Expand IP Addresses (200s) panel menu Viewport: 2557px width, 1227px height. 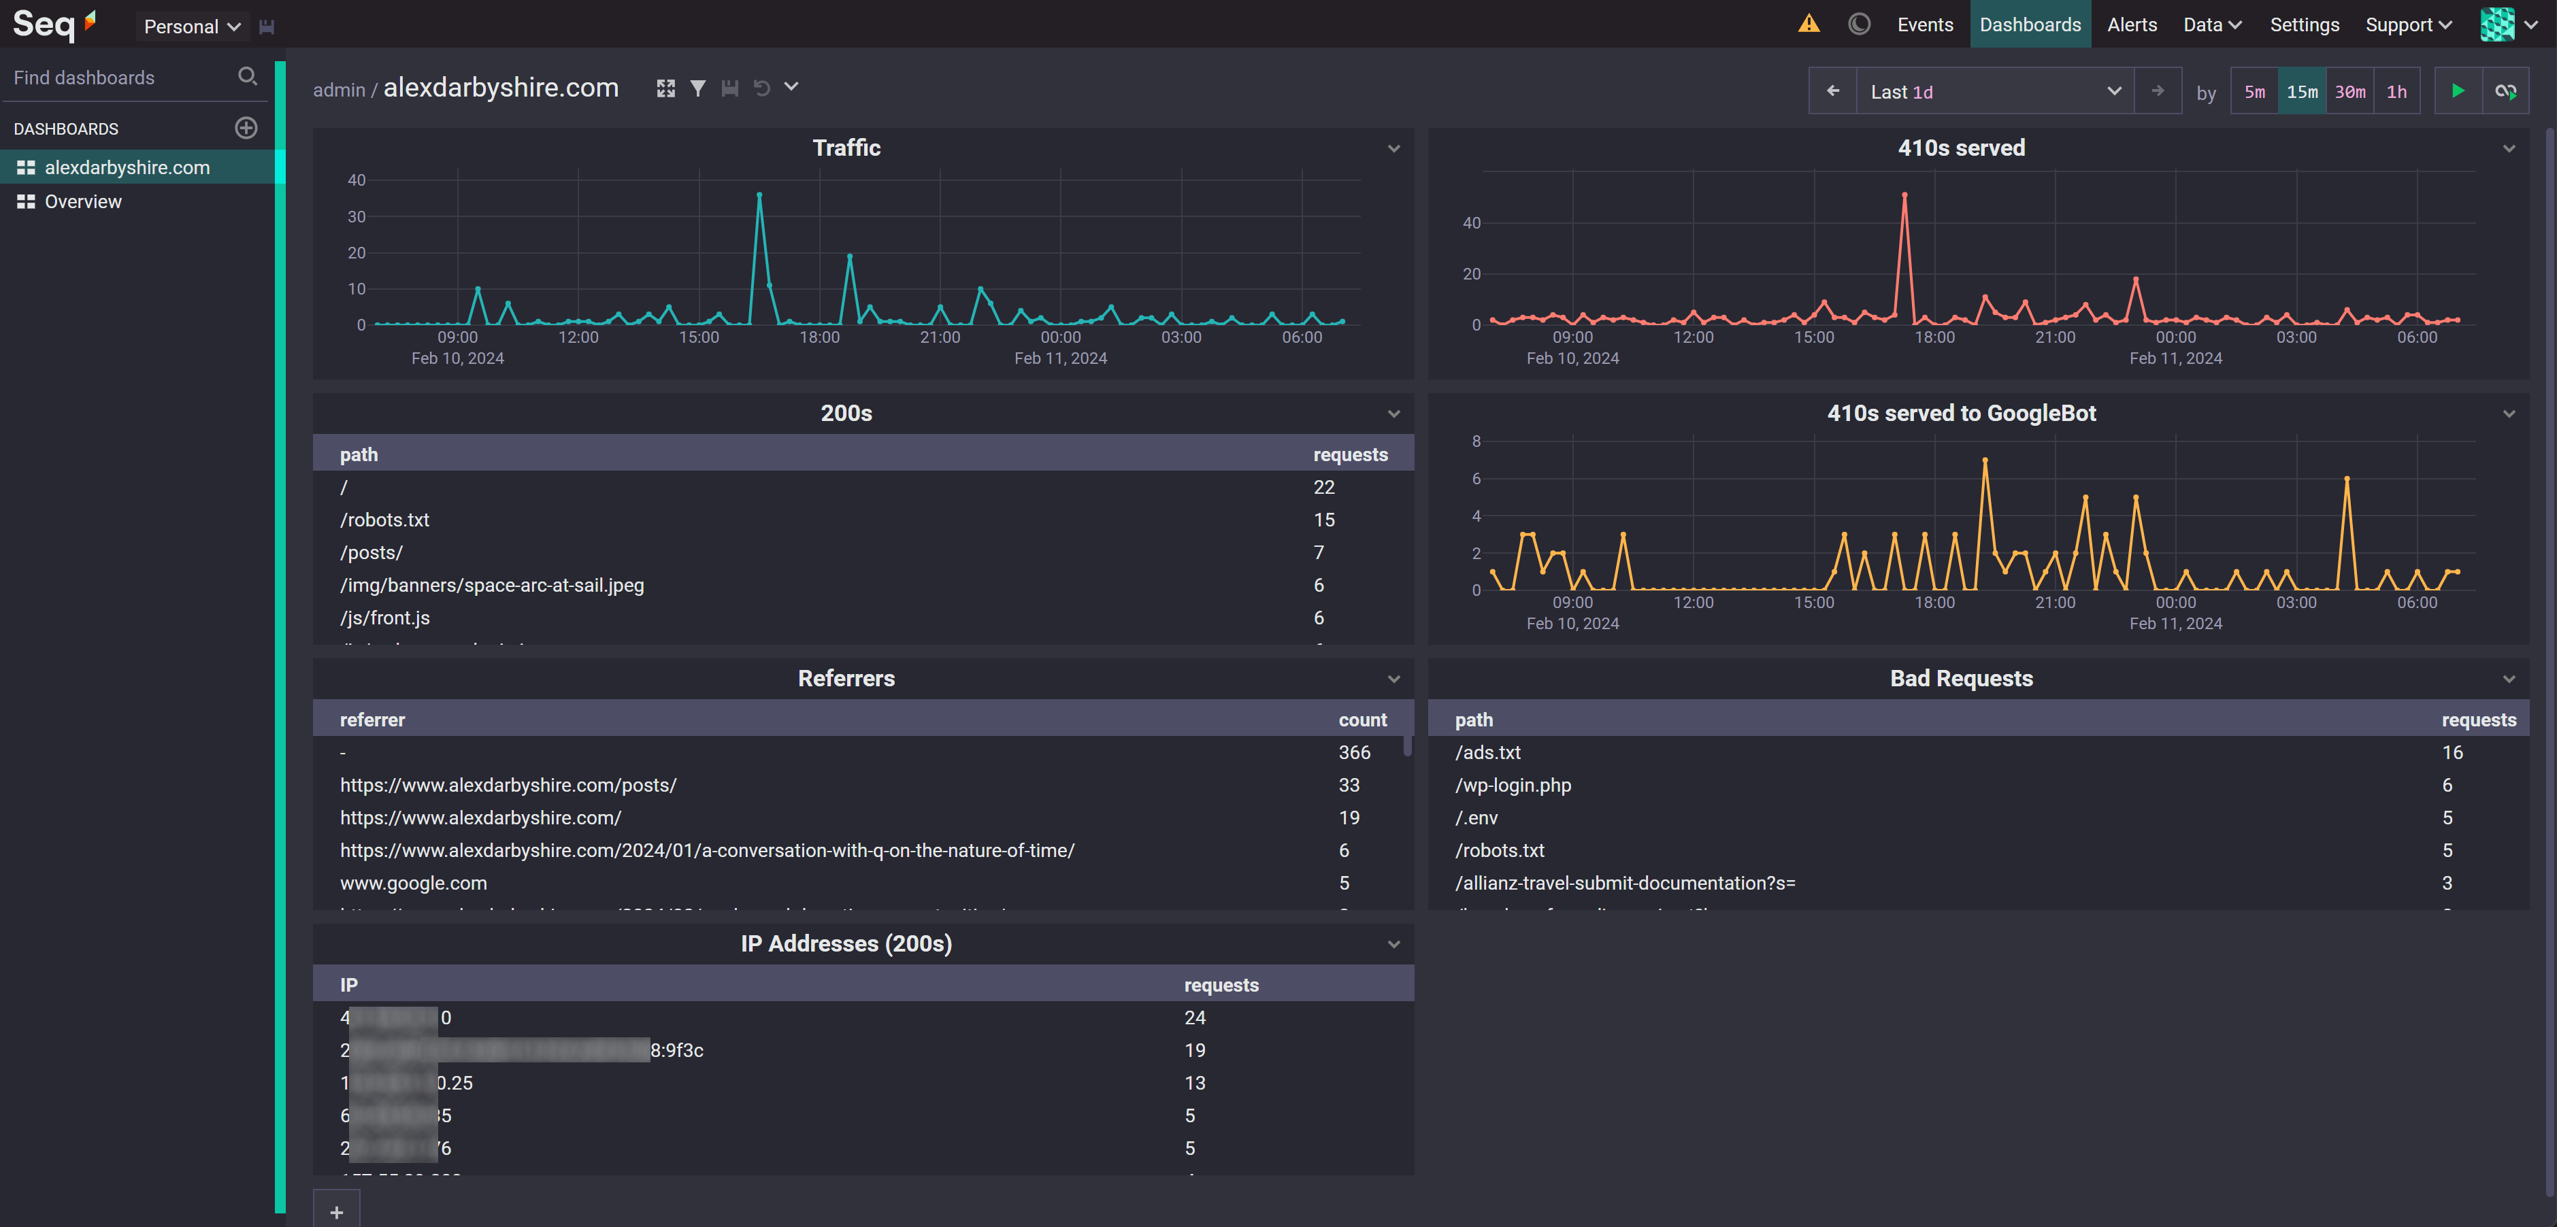1393,944
